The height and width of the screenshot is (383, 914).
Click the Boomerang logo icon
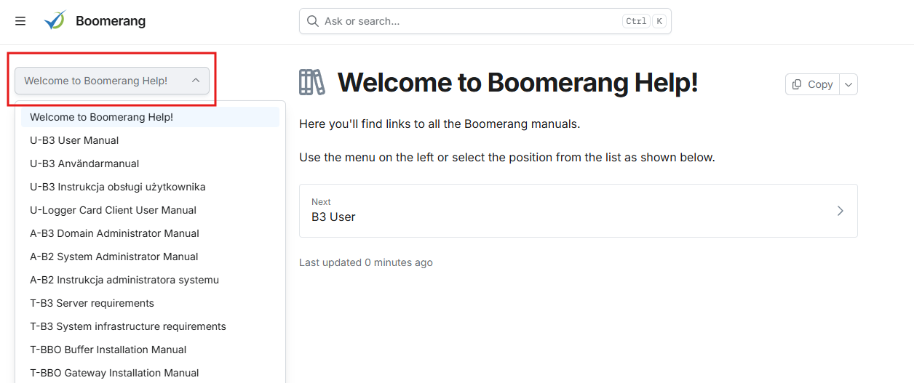(55, 21)
